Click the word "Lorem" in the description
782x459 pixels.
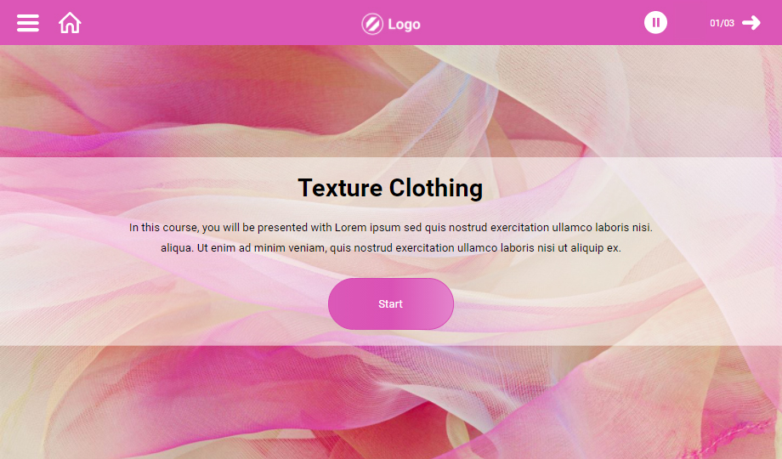[350, 228]
